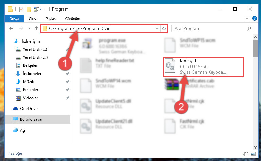Select the kbdsg.dll file

[203, 67]
